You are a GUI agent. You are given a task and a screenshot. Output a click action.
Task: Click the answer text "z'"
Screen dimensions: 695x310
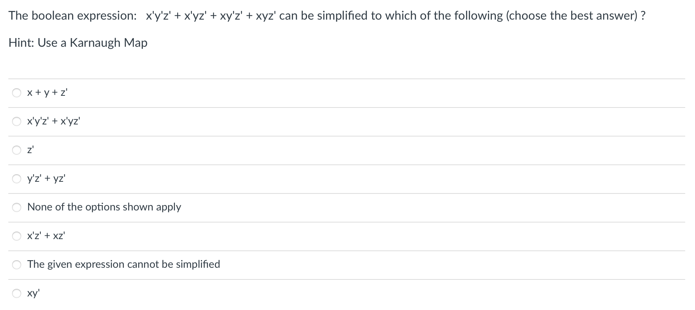coord(30,150)
